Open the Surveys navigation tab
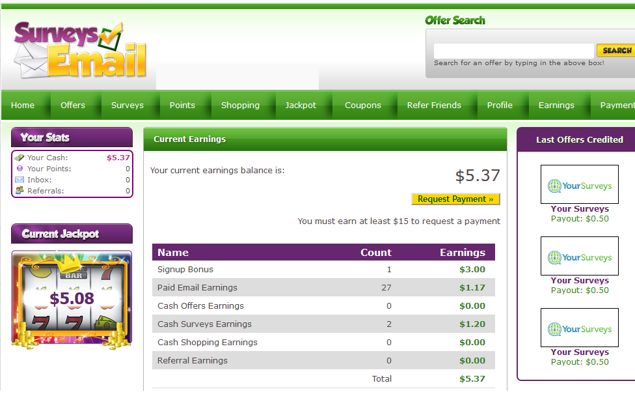 coord(128,106)
